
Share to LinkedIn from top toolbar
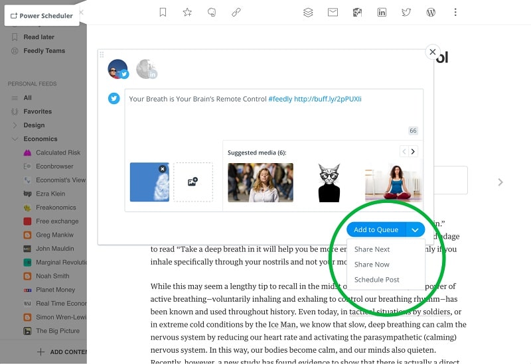click(382, 13)
